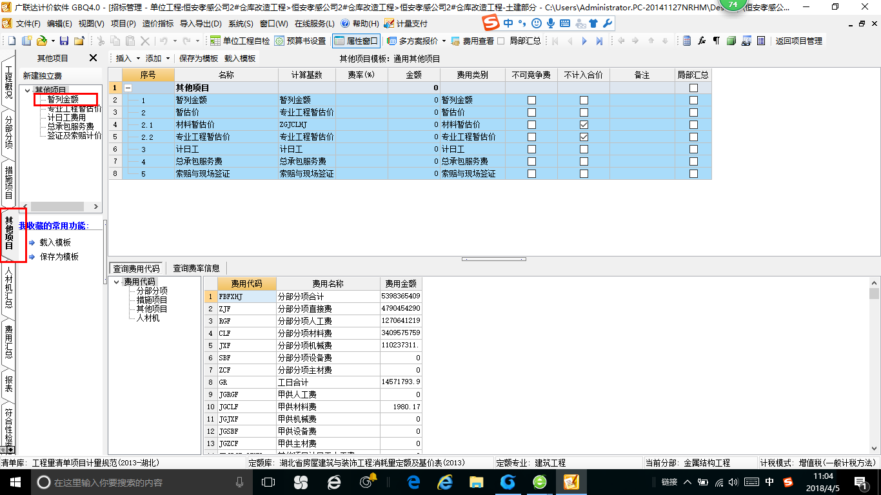Open Sogou skin shirt icon

593,23
